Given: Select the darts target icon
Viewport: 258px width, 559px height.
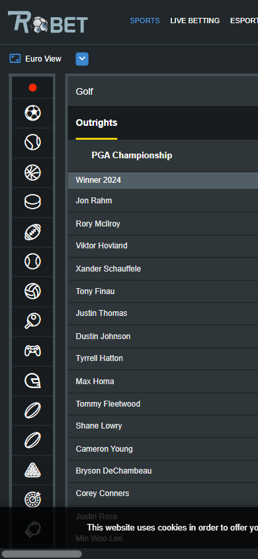Looking at the screenshot, I should point(32,499).
